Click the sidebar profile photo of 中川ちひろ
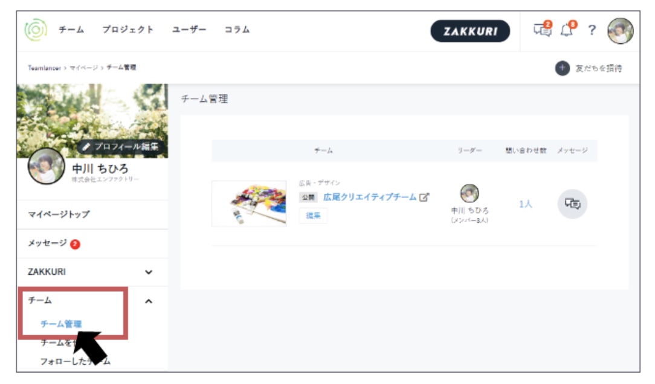The image size is (655, 384). point(47,165)
